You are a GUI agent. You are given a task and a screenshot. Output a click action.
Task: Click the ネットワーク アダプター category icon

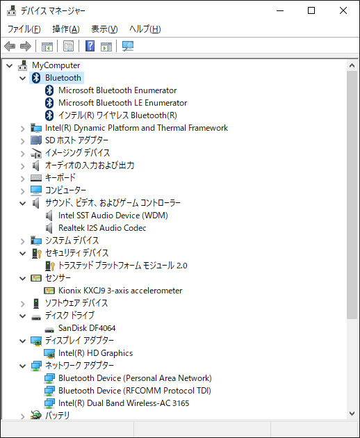pos(36,366)
